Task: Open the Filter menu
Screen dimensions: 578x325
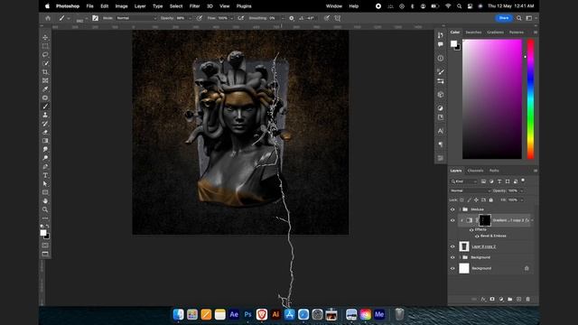Action: pos(194,6)
